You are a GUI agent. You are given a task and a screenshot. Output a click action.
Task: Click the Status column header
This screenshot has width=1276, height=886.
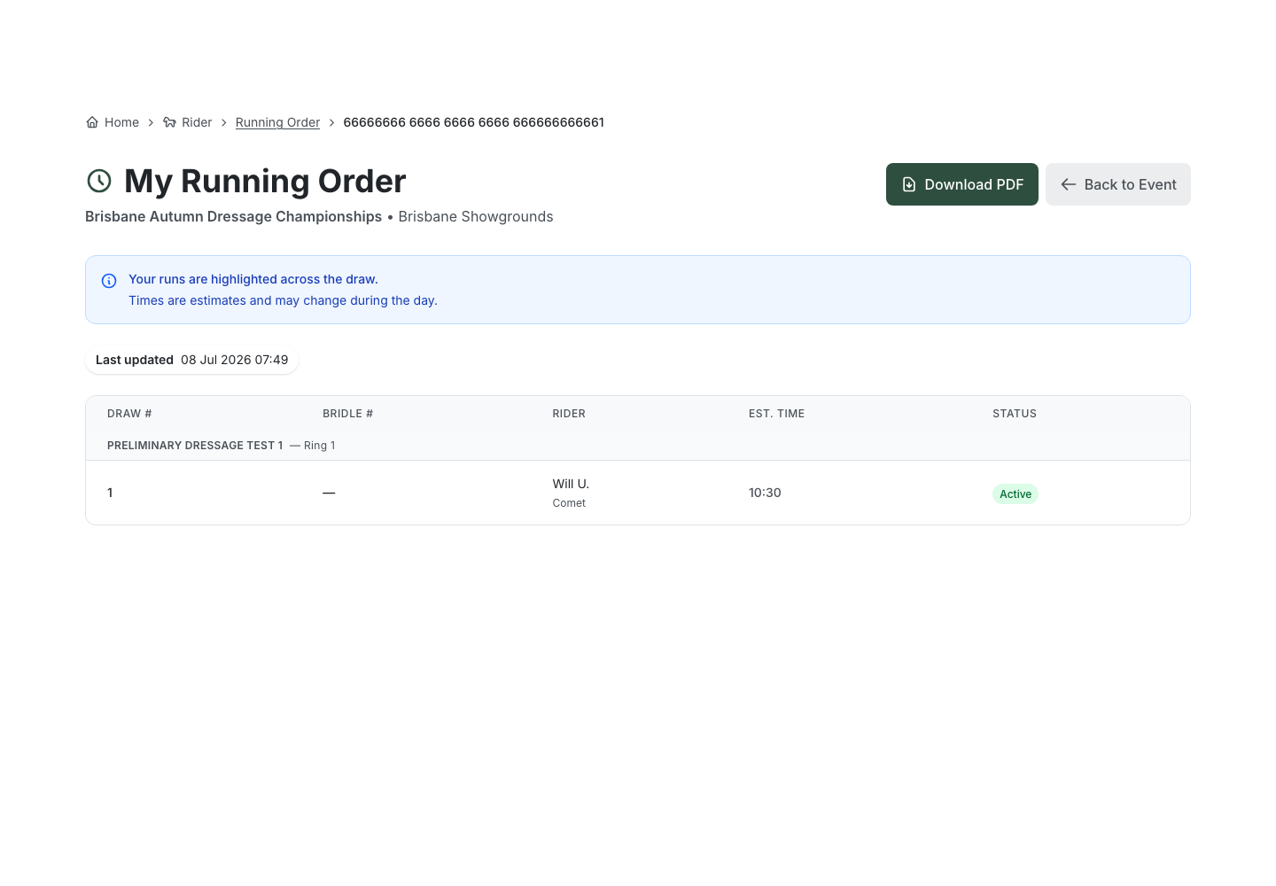[x=1015, y=414]
